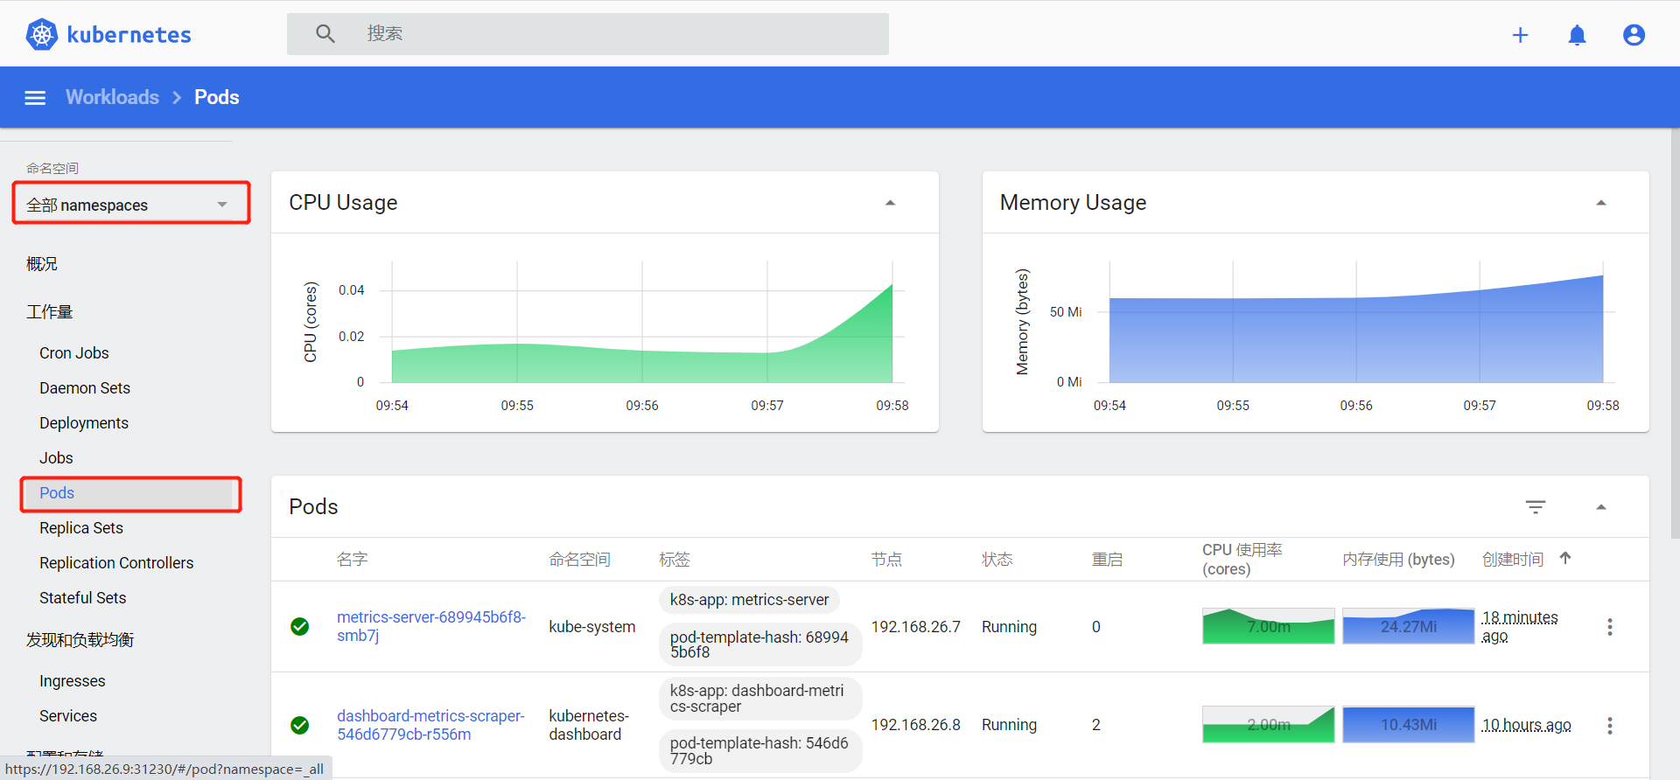
Task: Click the Kubernetes logo icon
Action: coord(41,35)
